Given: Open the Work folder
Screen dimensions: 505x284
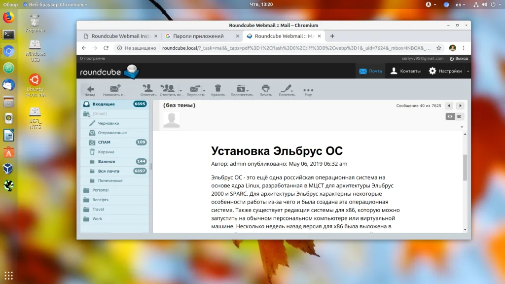Looking at the screenshot, I should point(114,218).
